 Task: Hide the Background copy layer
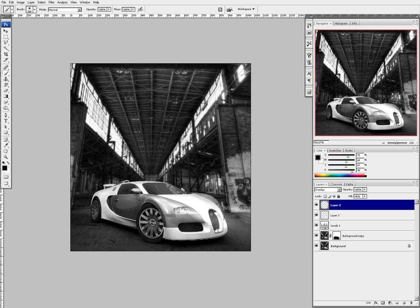point(316,235)
